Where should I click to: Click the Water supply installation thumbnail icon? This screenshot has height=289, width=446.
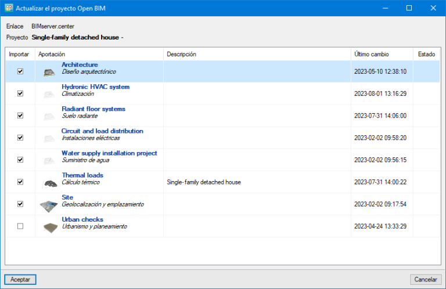(x=49, y=161)
